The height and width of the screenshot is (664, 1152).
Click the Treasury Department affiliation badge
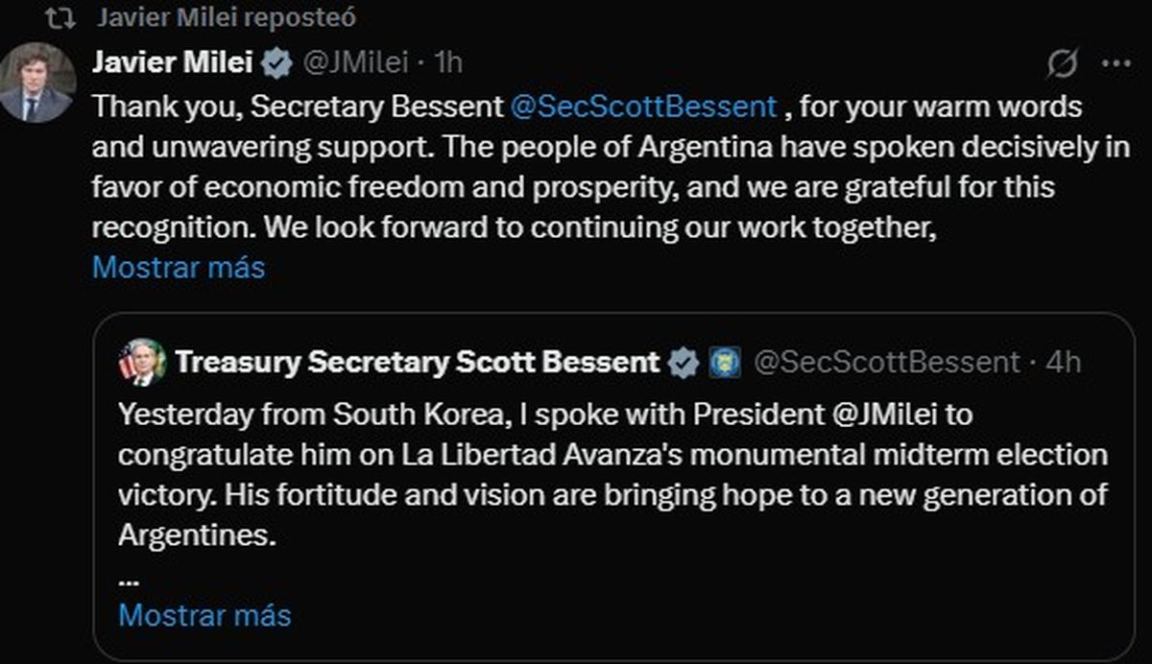pos(723,363)
